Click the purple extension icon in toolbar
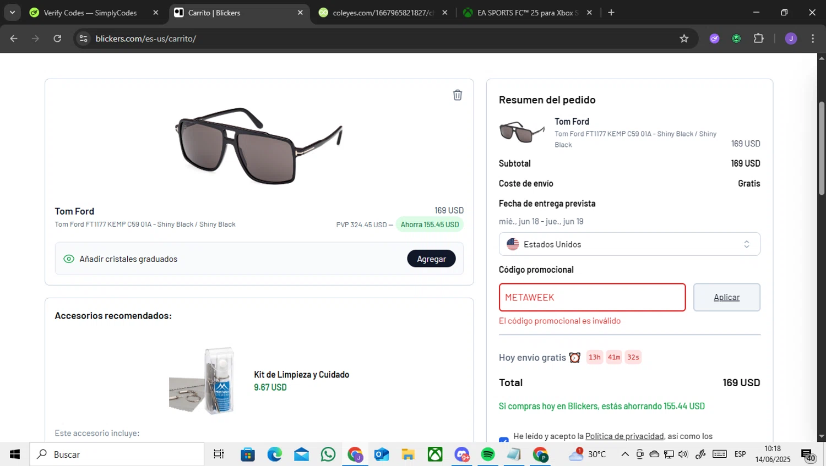 (714, 39)
